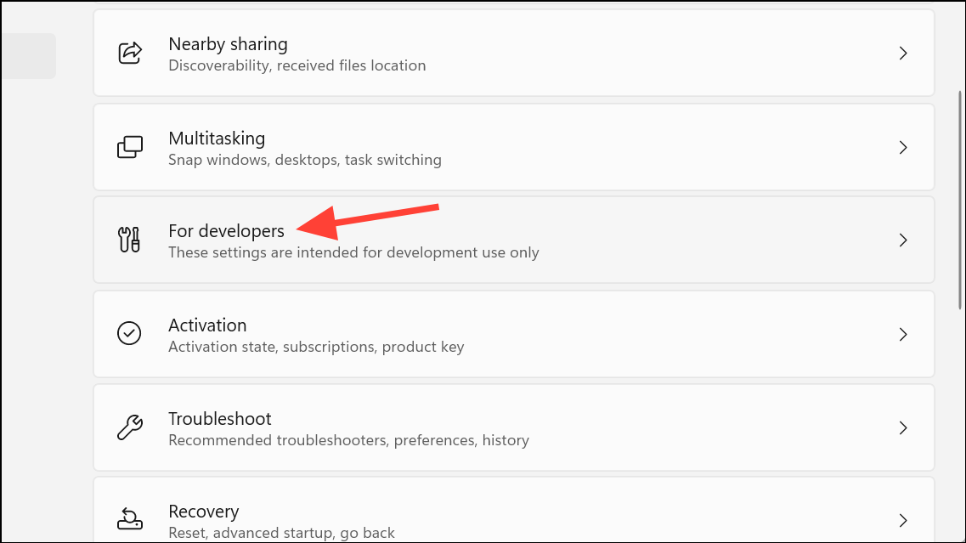966x543 pixels.
Task: Click the Recovery reset icon
Action: (x=129, y=519)
